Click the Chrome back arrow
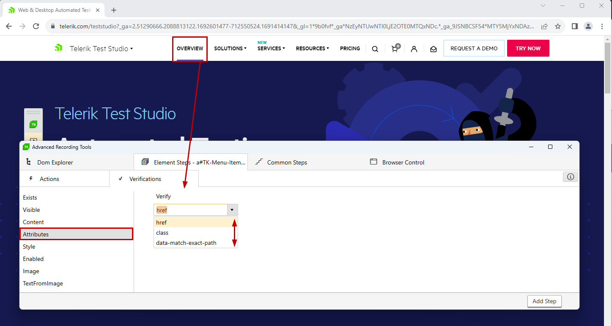 (x=9, y=26)
